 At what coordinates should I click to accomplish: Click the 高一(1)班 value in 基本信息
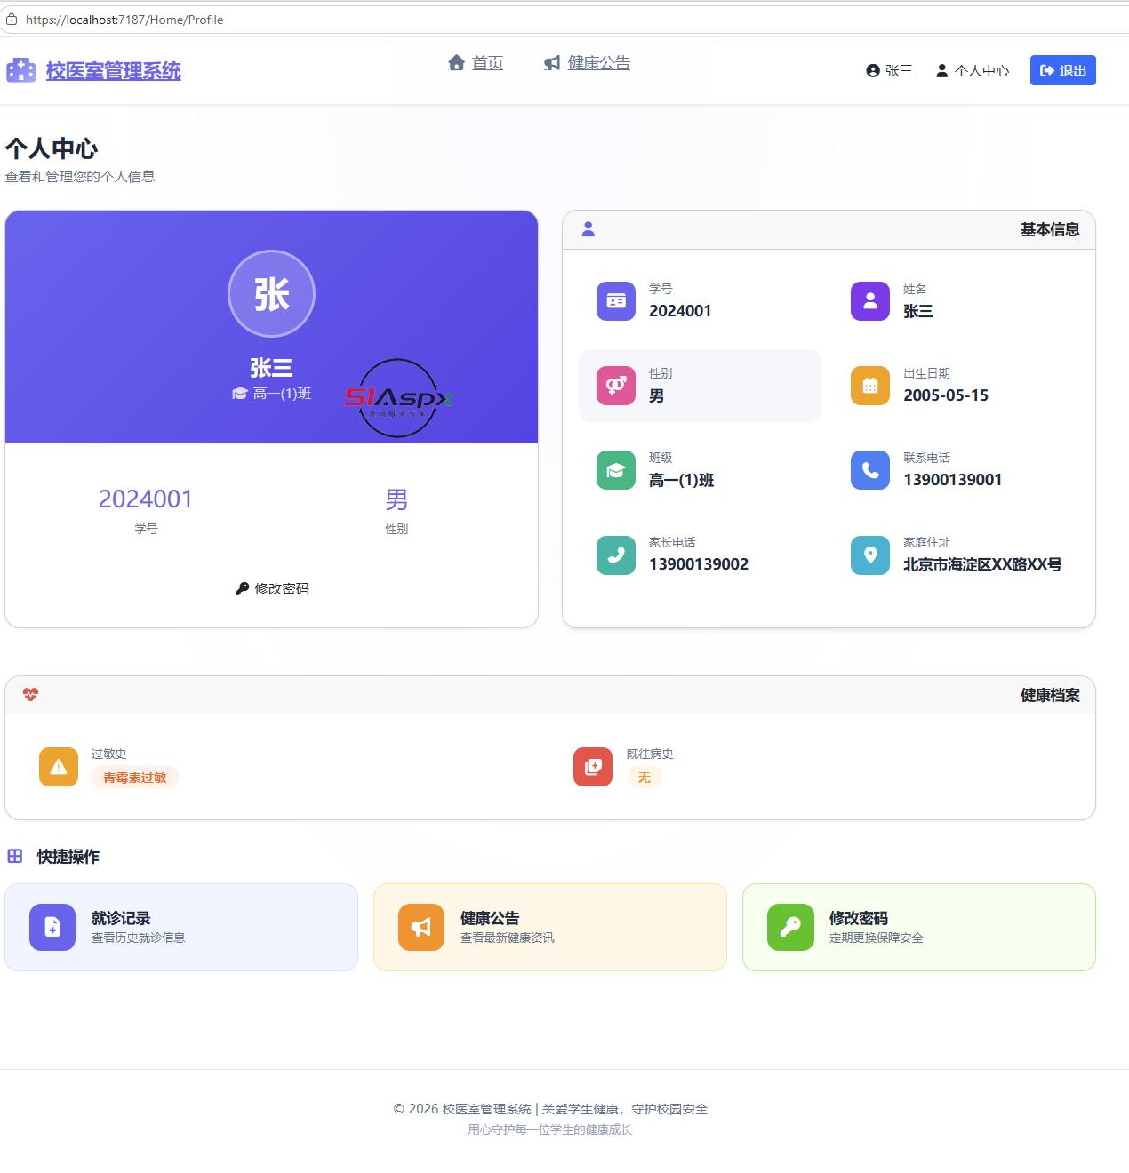682,480
